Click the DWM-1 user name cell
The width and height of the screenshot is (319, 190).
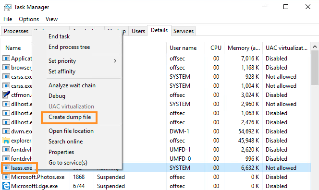click(x=179, y=131)
